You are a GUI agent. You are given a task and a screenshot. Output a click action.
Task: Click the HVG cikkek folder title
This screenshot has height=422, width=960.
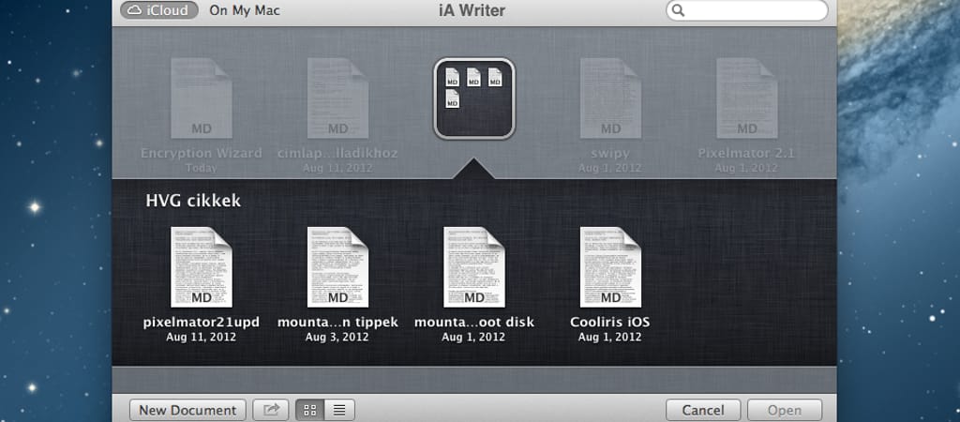pos(193,201)
